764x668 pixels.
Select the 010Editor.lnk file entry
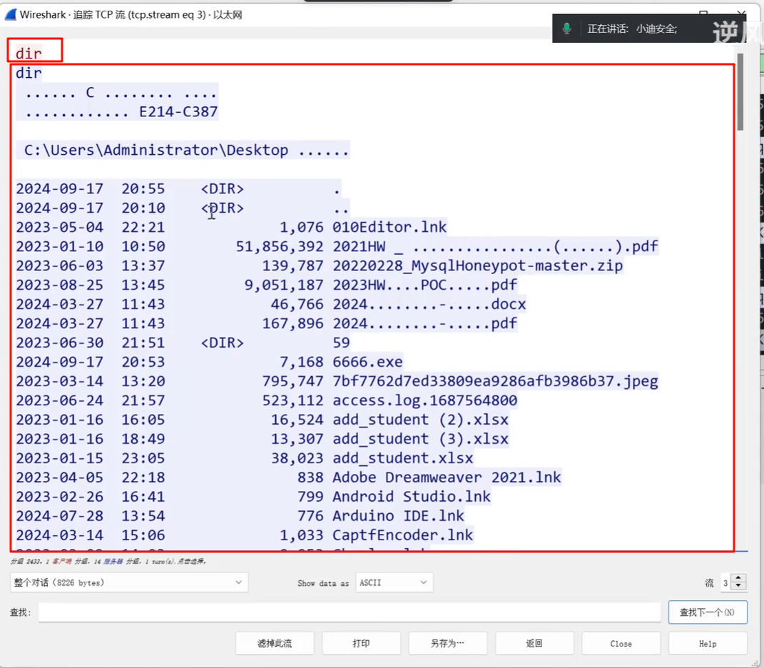(x=389, y=227)
